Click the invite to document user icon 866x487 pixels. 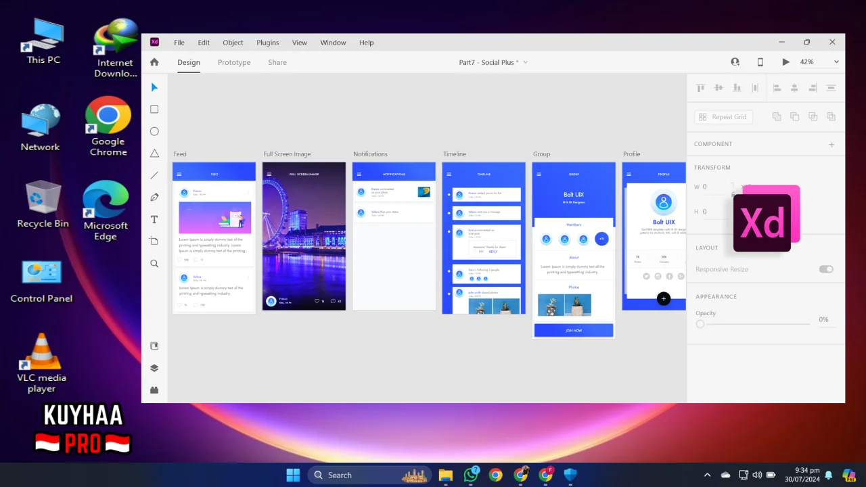tap(735, 62)
